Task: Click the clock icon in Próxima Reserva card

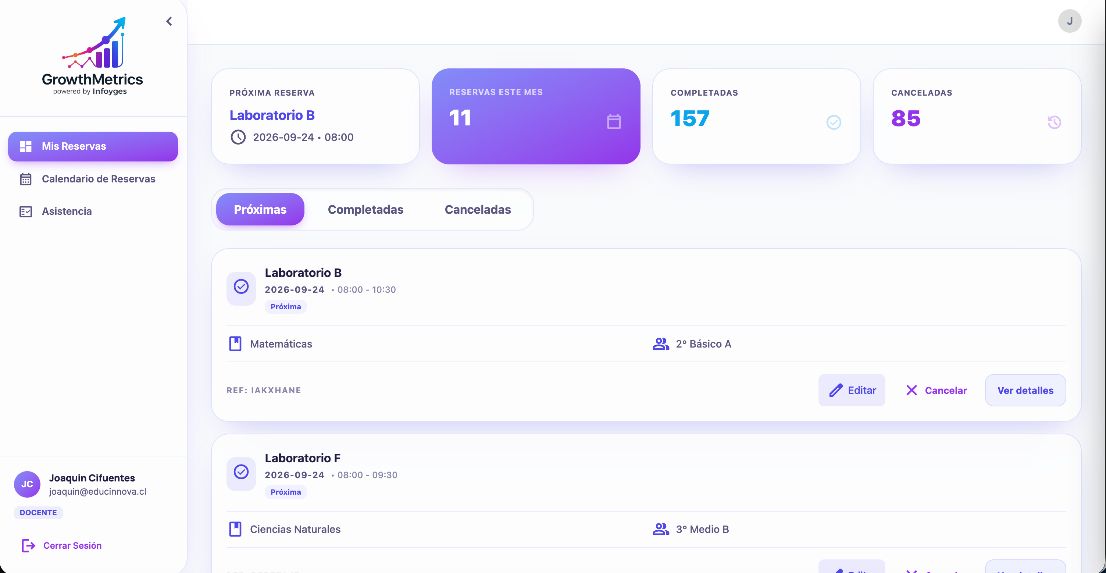Action: pyautogui.click(x=238, y=138)
